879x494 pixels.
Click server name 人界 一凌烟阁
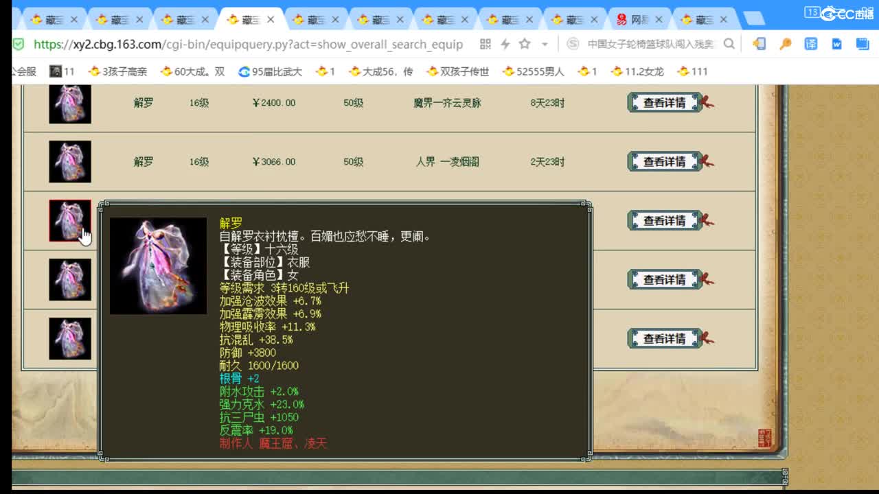447,162
